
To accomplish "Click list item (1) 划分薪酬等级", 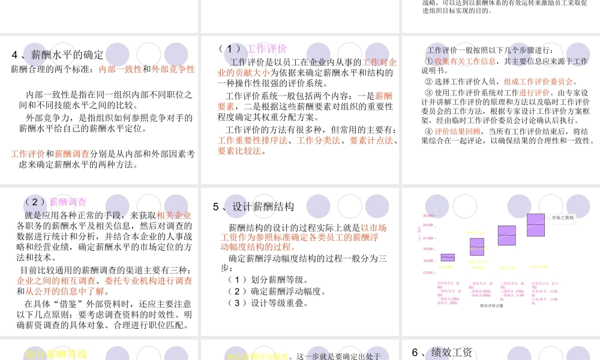I will [x=269, y=279].
